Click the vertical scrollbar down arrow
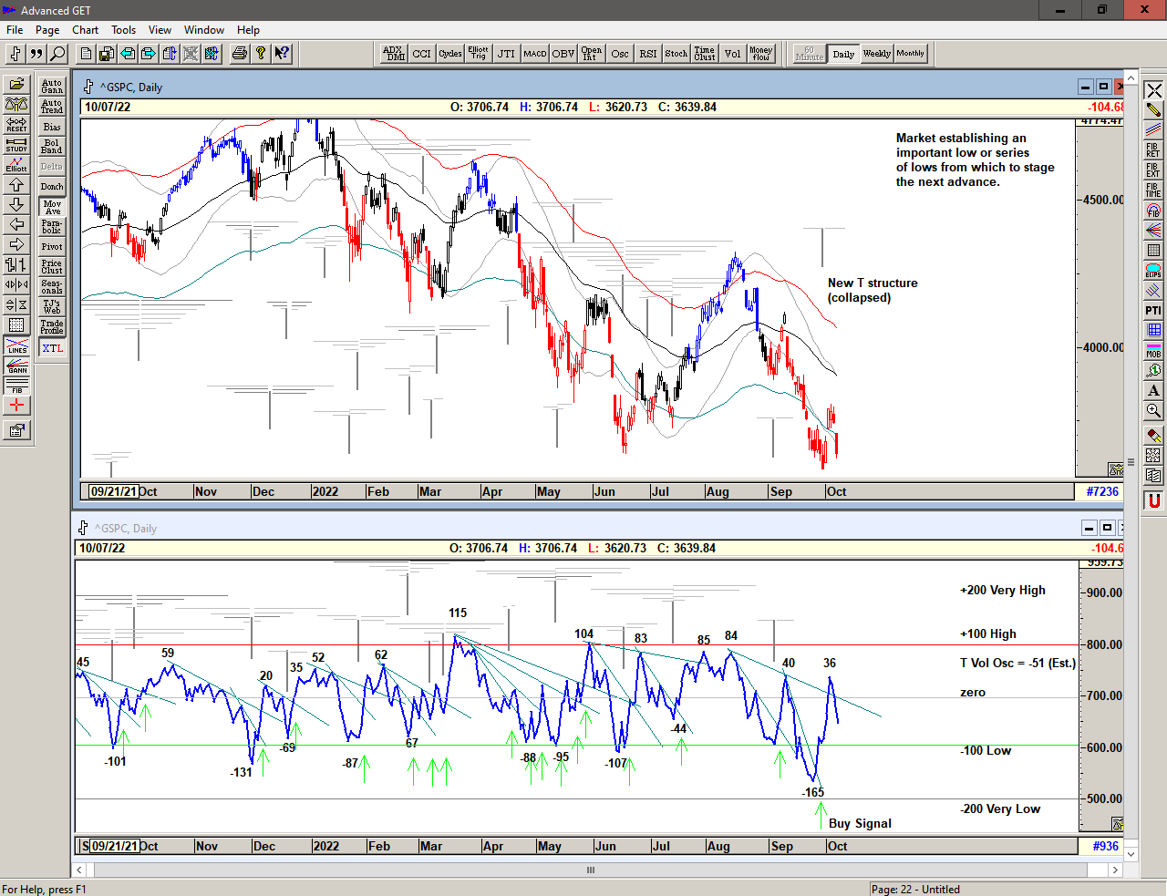Image resolution: width=1167 pixels, height=896 pixels. 1131,854
